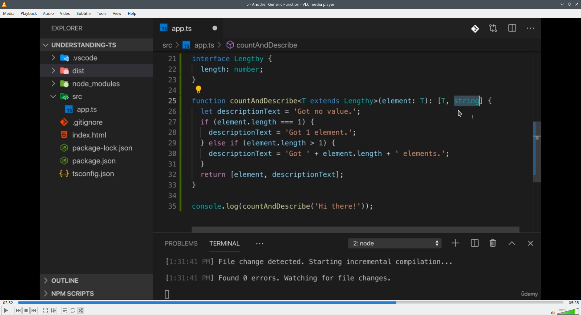Screen dimensions: 581x315
Task: Click the selected 'string' type on line 25
Action: coord(467,101)
